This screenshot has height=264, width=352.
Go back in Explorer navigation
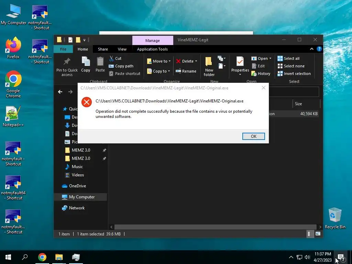click(x=60, y=91)
